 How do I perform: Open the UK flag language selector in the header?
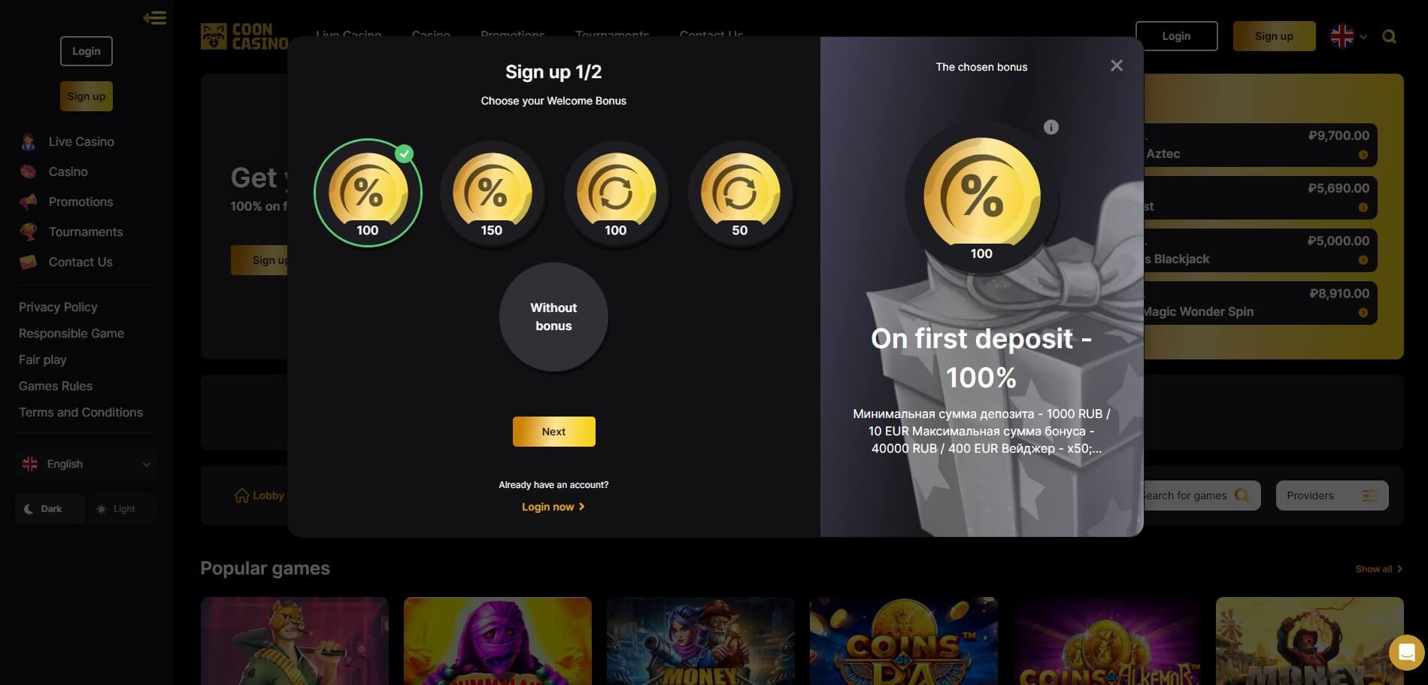[1348, 36]
